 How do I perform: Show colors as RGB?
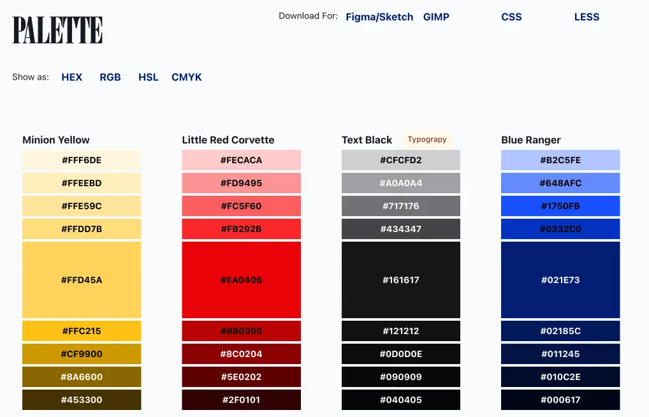click(x=110, y=77)
